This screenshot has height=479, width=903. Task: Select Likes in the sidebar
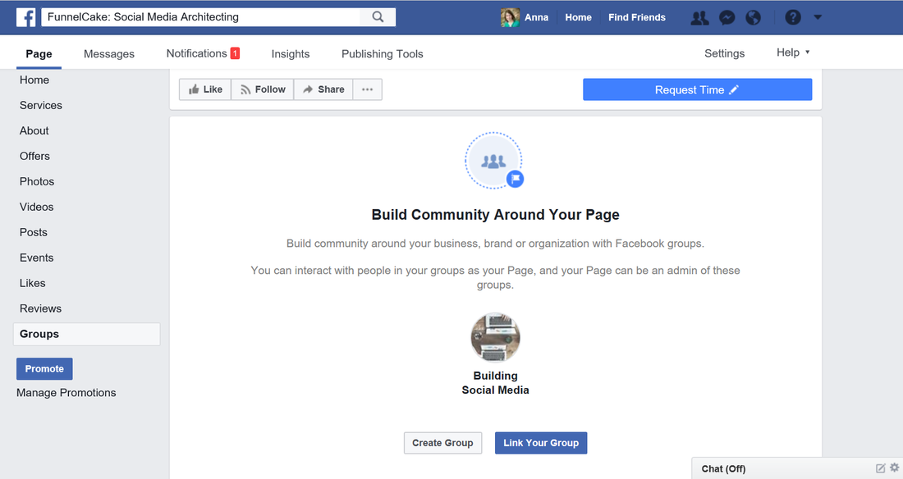pyautogui.click(x=33, y=283)
